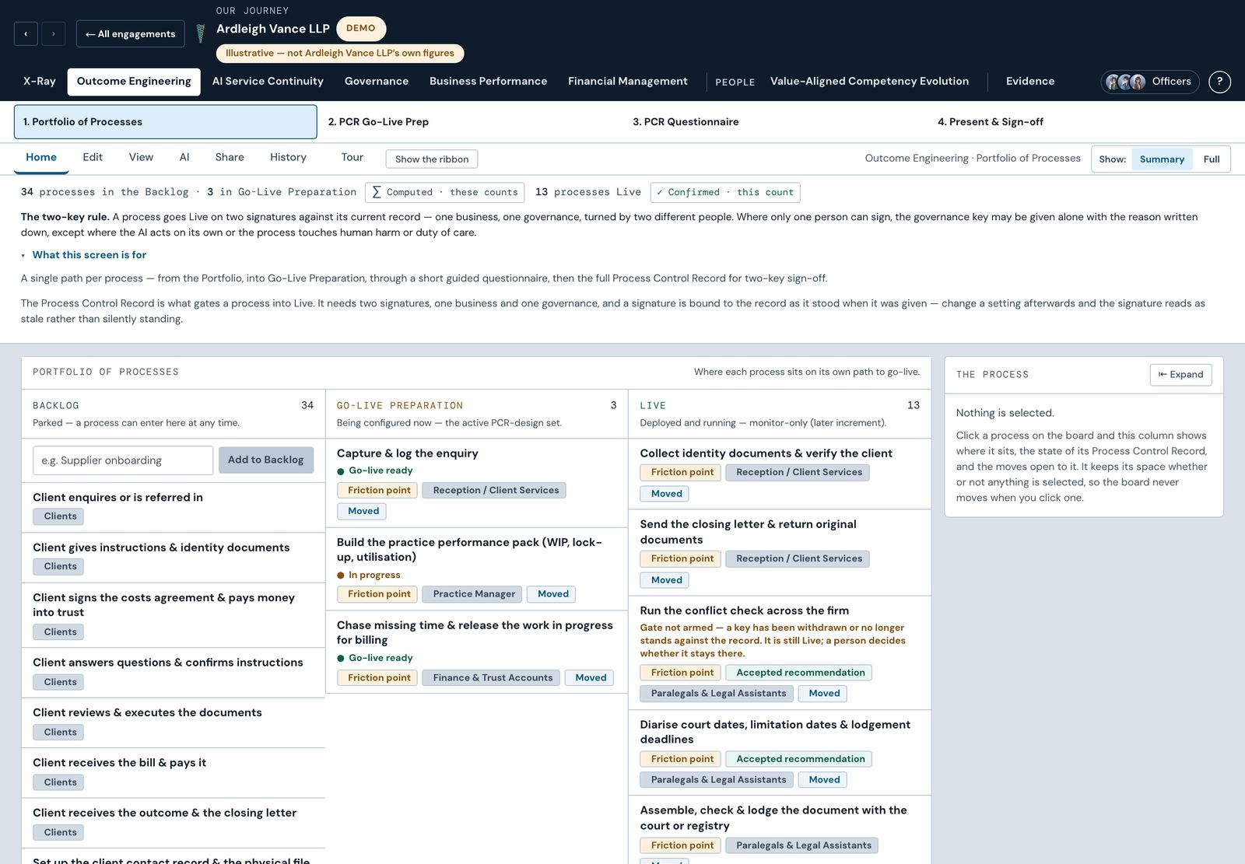Select "Client receives the bill & pays it" card
The width and height of the screenshot is (1245, 864).
173,773
